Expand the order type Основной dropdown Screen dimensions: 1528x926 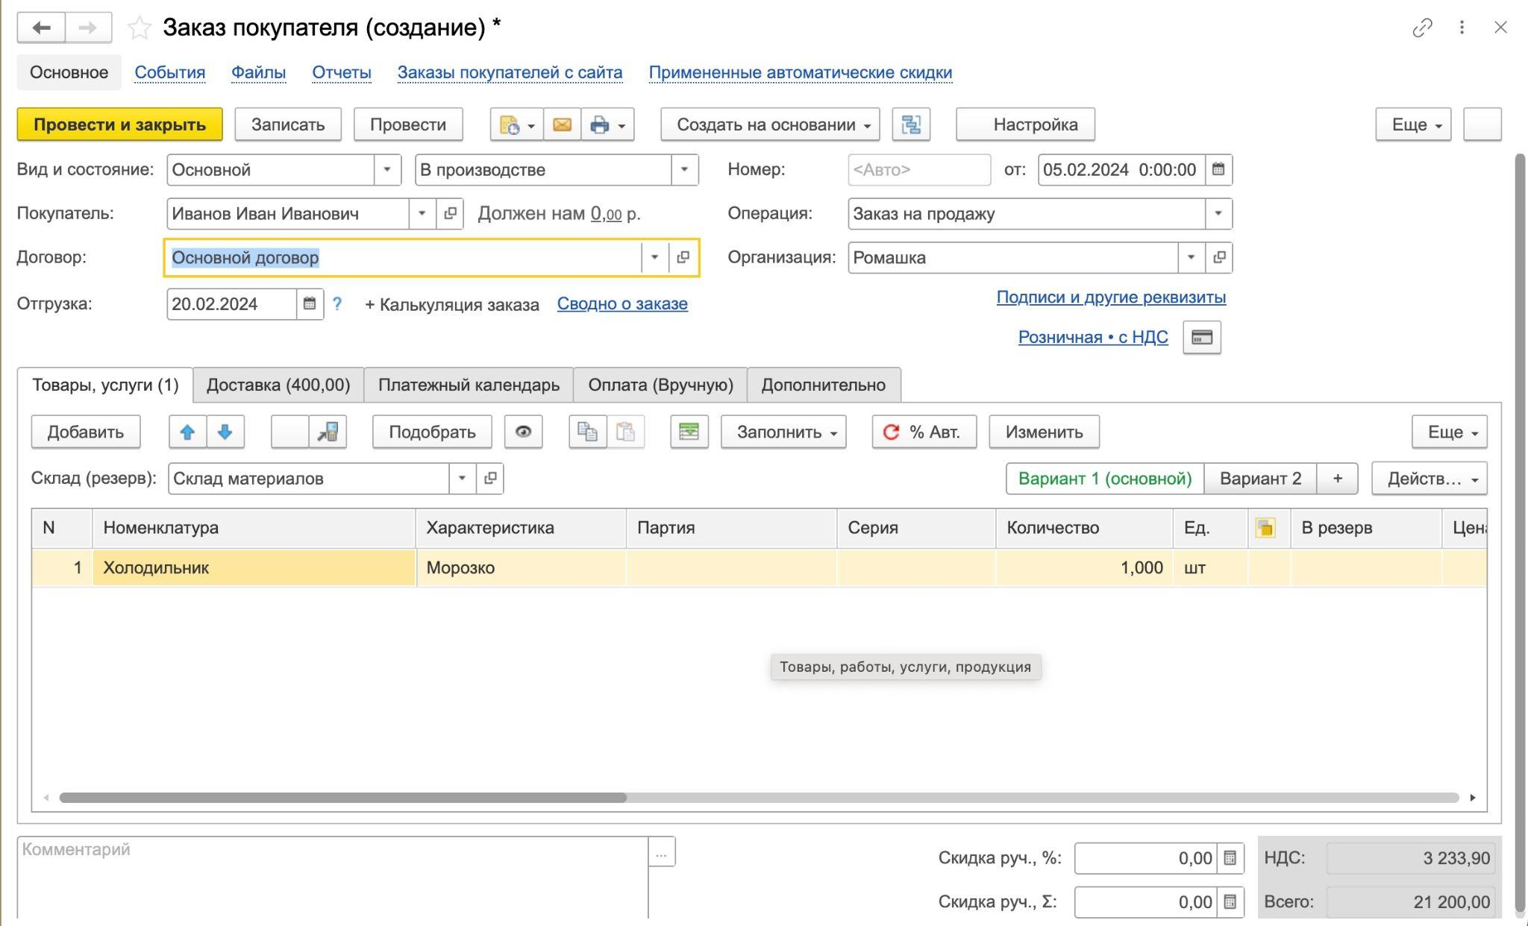click(x=386, y=170)
